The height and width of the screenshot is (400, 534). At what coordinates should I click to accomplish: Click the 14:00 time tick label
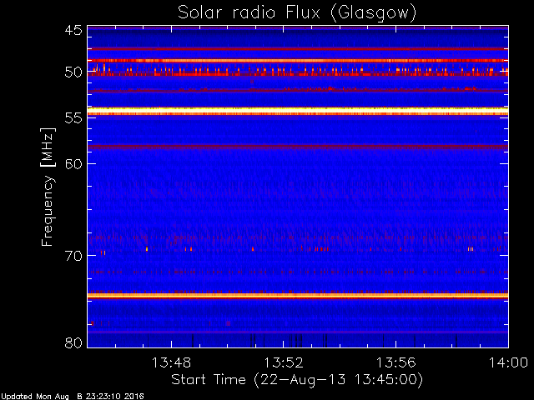coord(508,362)
